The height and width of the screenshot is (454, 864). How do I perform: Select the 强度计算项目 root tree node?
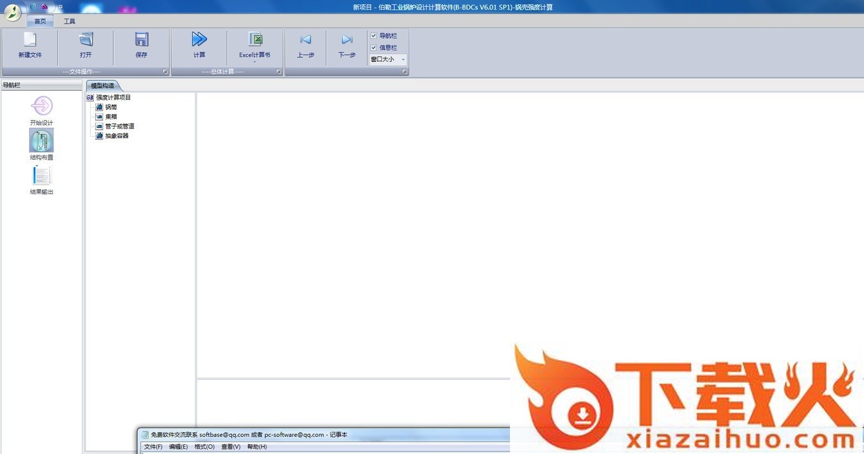click(113, 98)
